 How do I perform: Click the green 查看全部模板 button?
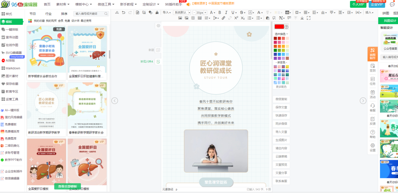coord(67,186)
